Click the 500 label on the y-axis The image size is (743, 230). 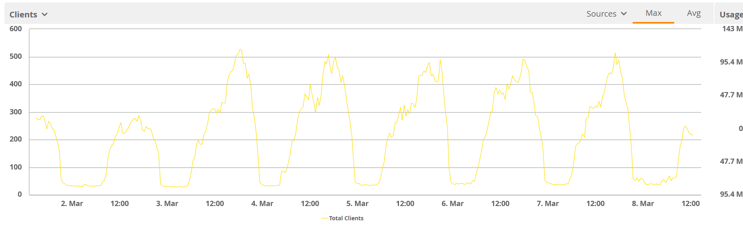[15, 56]
